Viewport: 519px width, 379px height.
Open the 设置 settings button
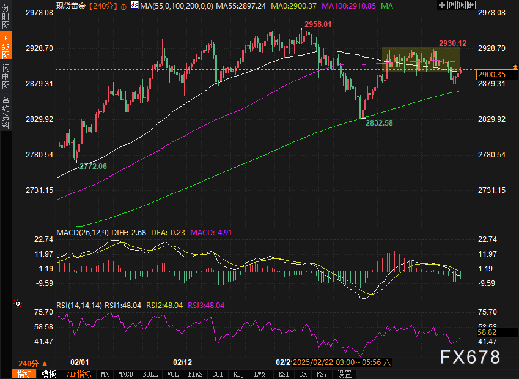pyautogui.click(x=344, y=374)
